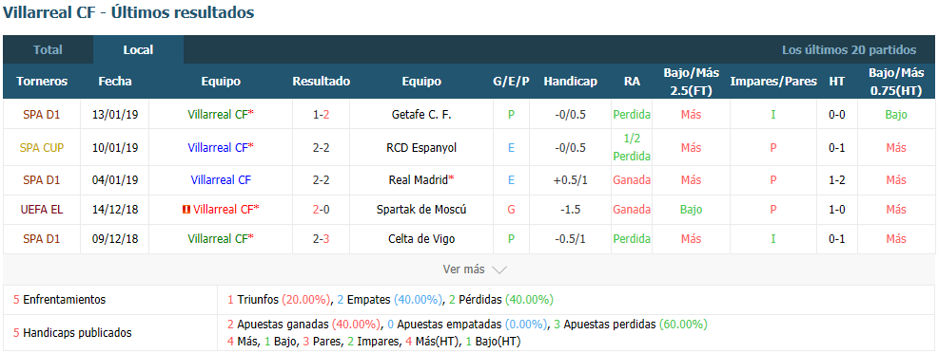
Task: Open Los últimos 20 partidos dropdown
Action: [x=849, y=50]
